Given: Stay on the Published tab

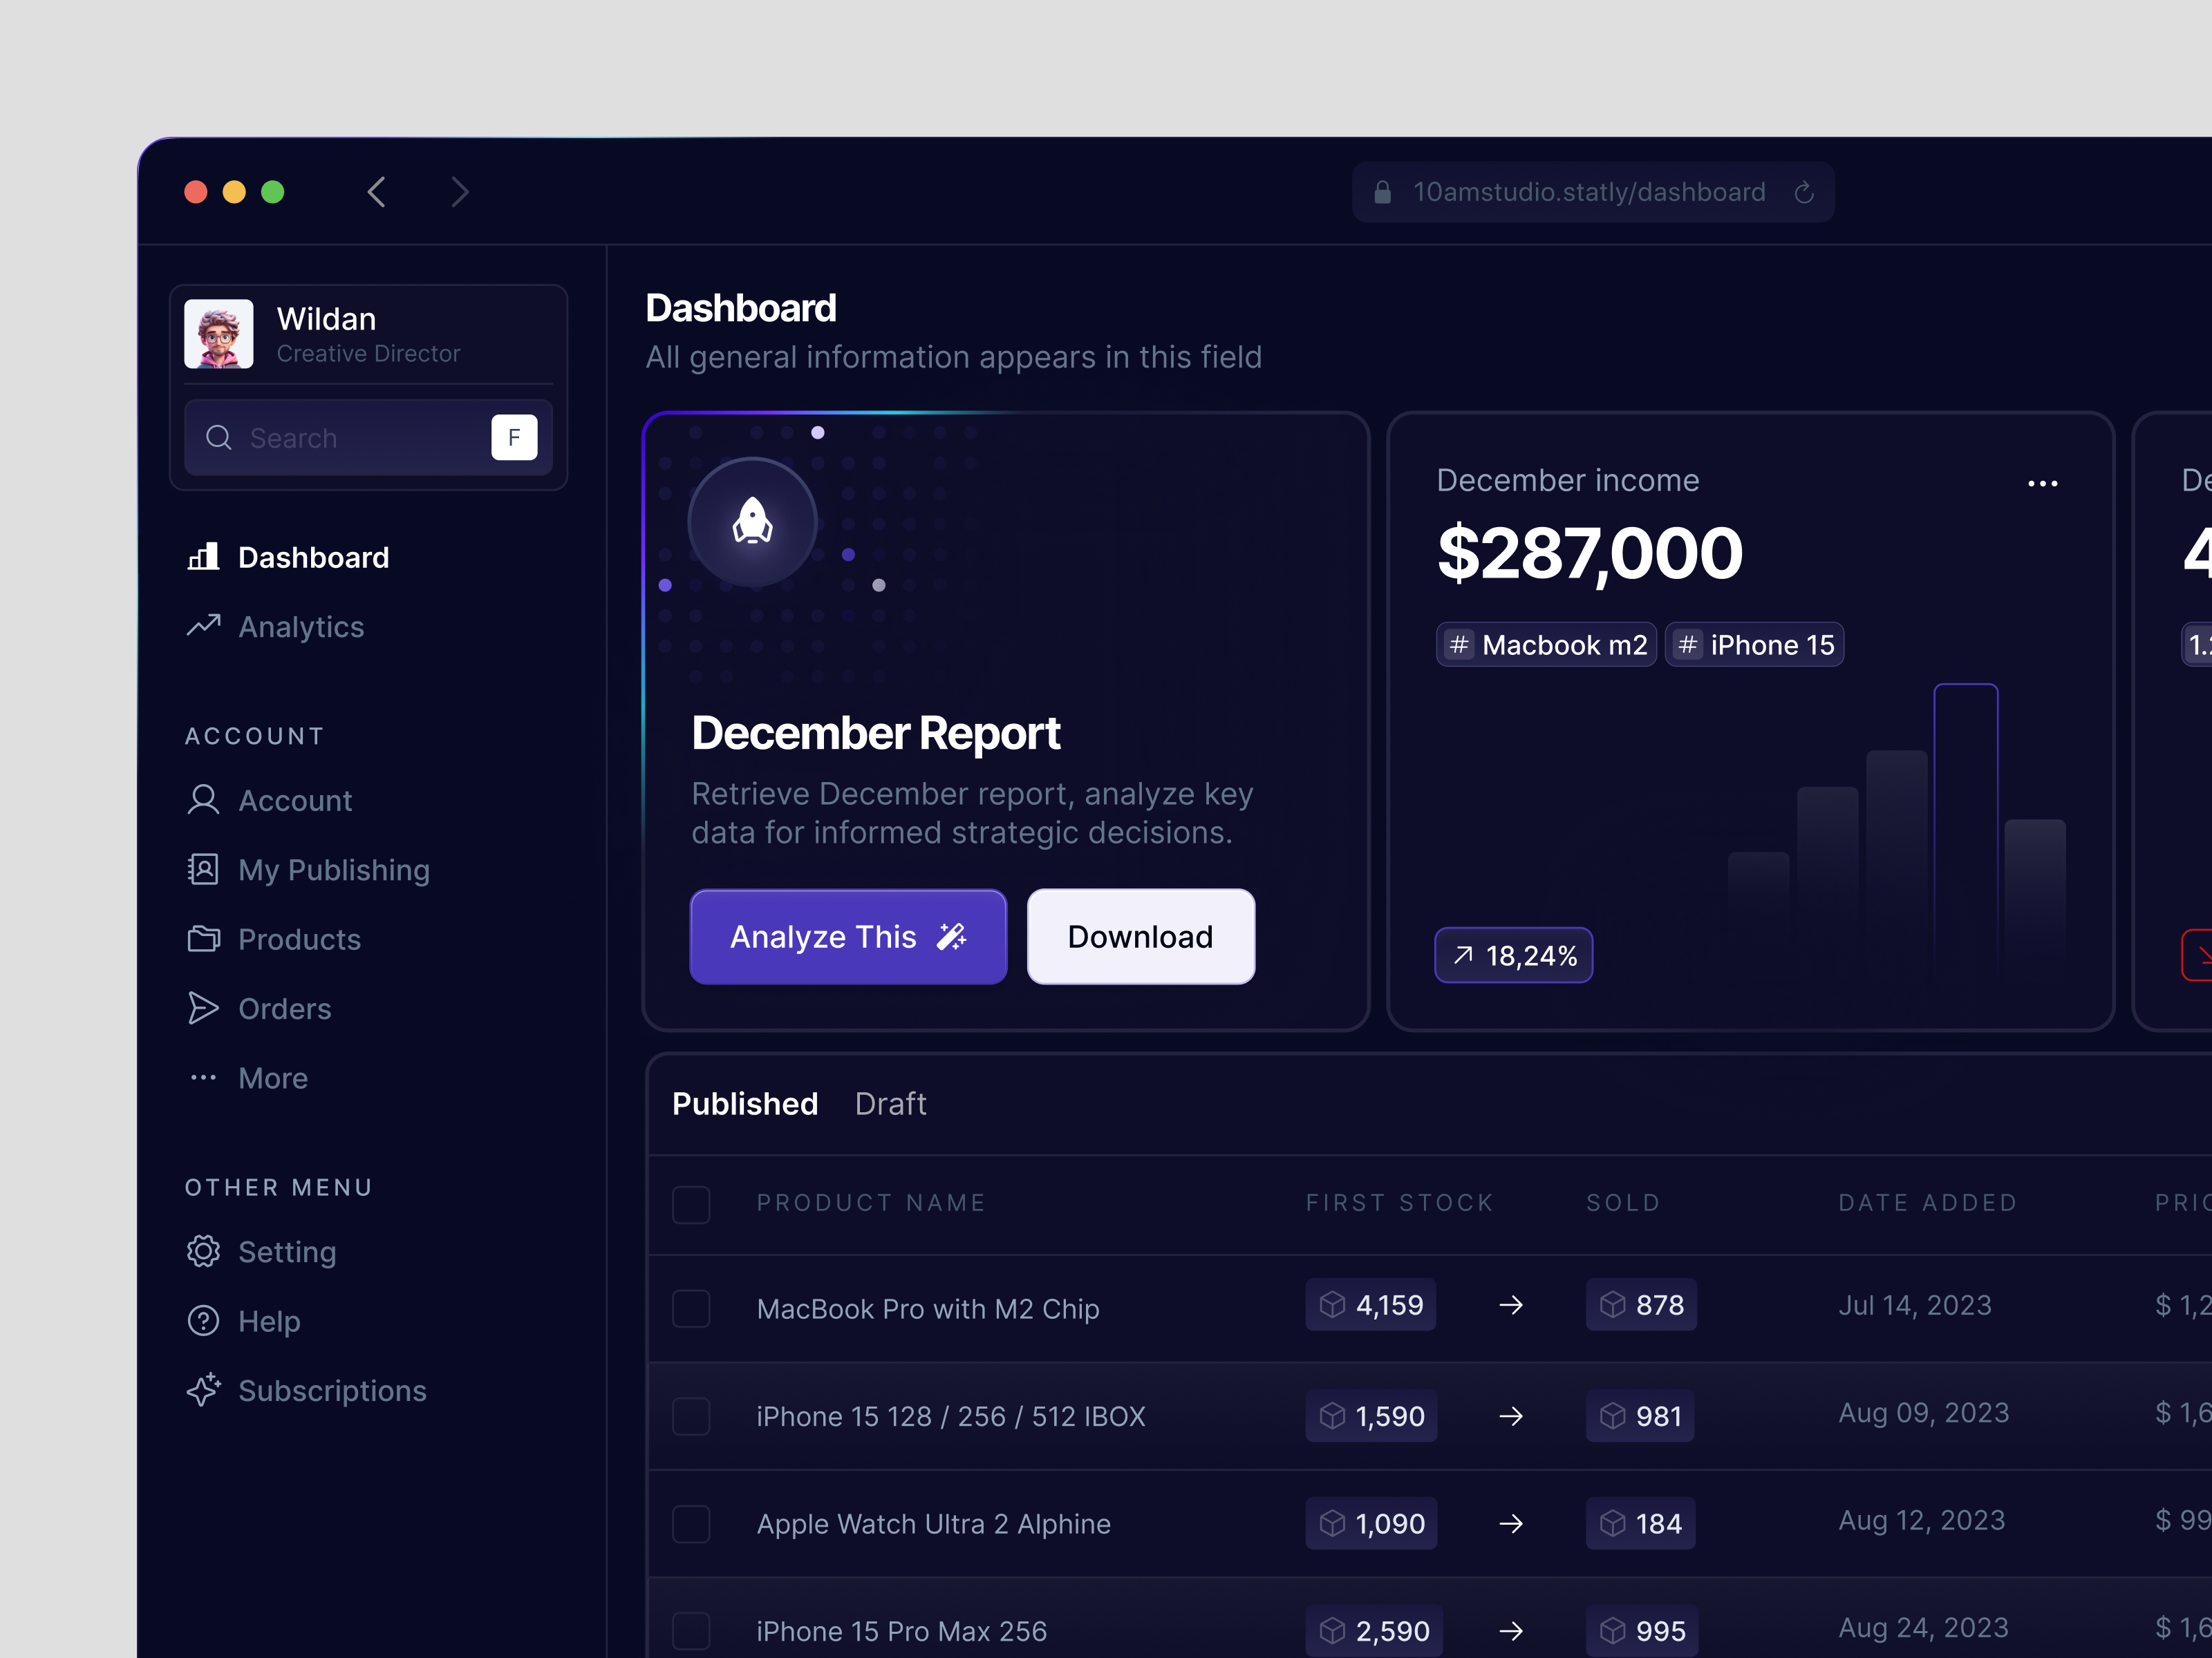Looking at the screenshot, I should pyautogui.click(x=745, y=1103).
